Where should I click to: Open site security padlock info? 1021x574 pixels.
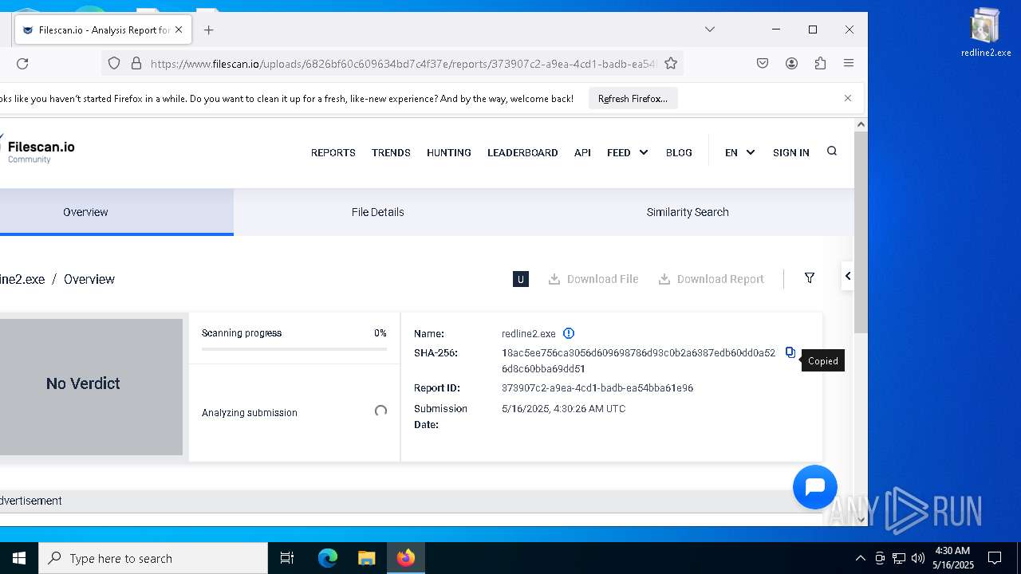(x=136, y=63)
